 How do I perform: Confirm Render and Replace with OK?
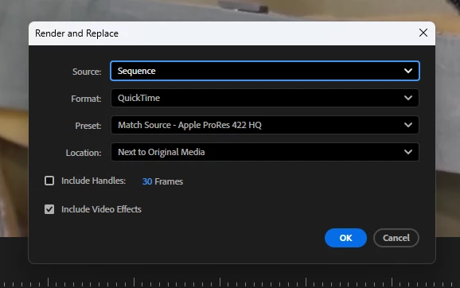[x=345, y=238]
